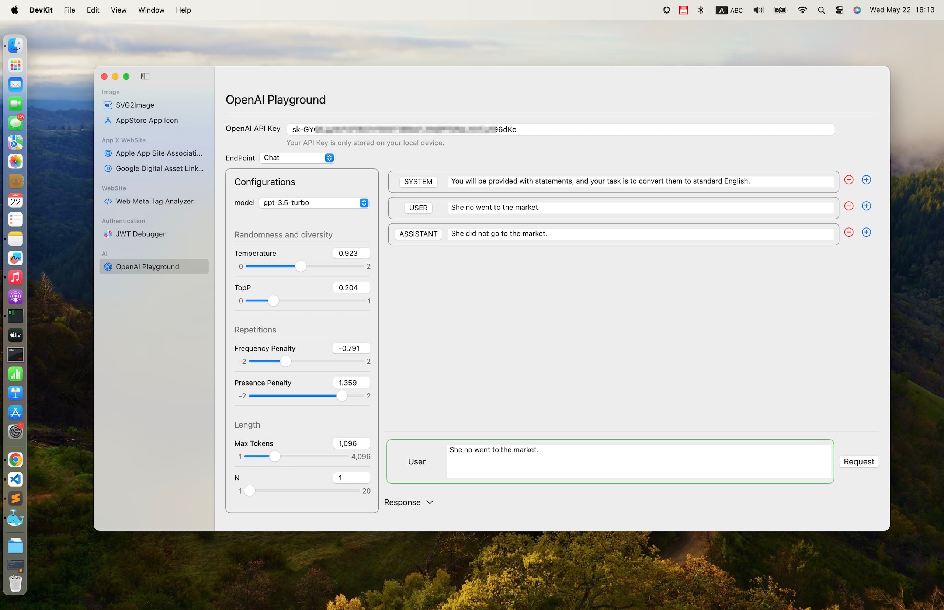This screenshot has height=610, width=944.
Task: Open the Help menu
Action: point(183,10)
